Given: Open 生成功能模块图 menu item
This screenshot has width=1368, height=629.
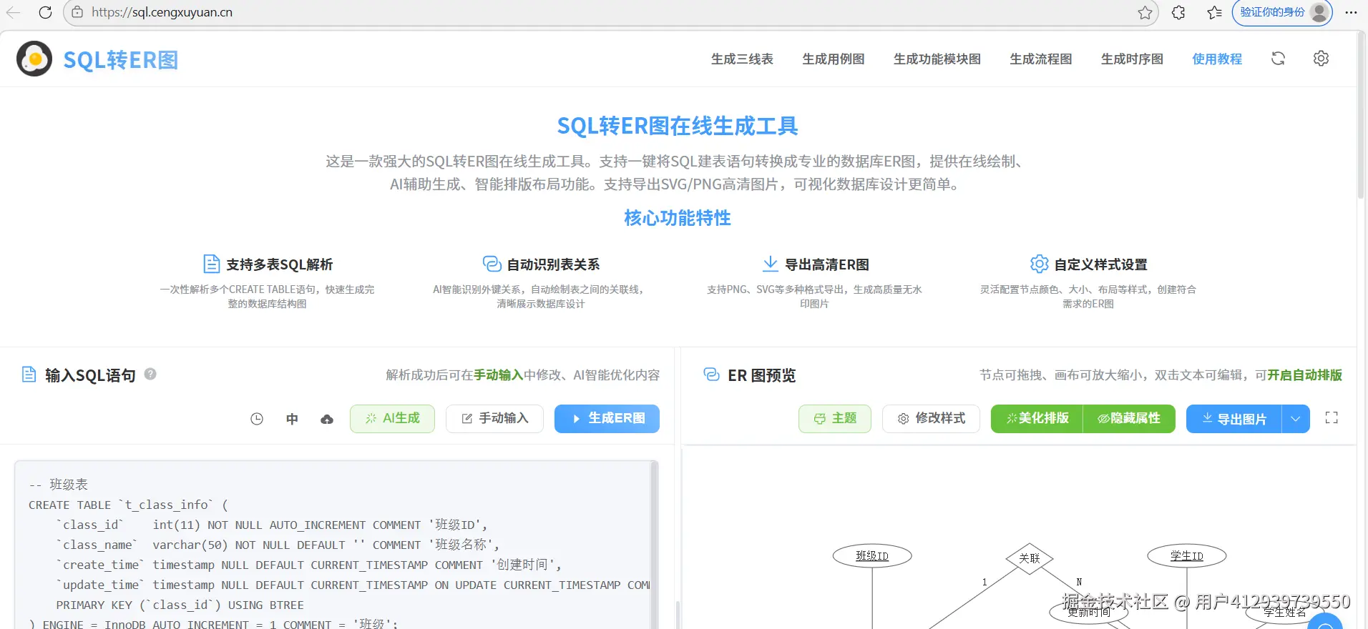Looking at the screenshot, I should point(937,59).
